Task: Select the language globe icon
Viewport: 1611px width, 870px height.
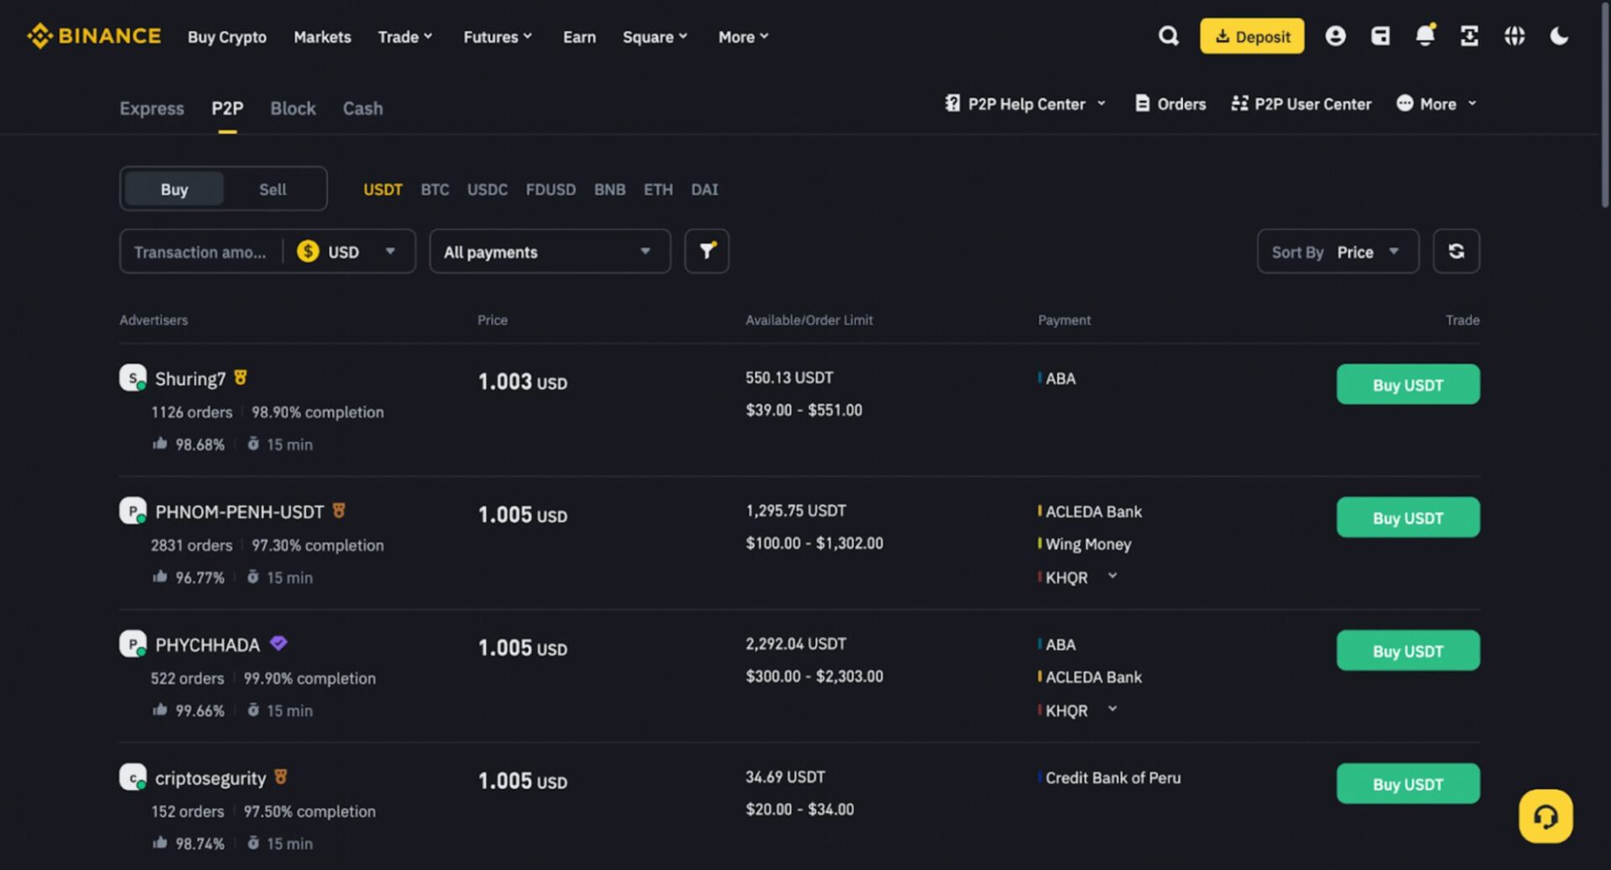Action: [x=1514, y=36]
